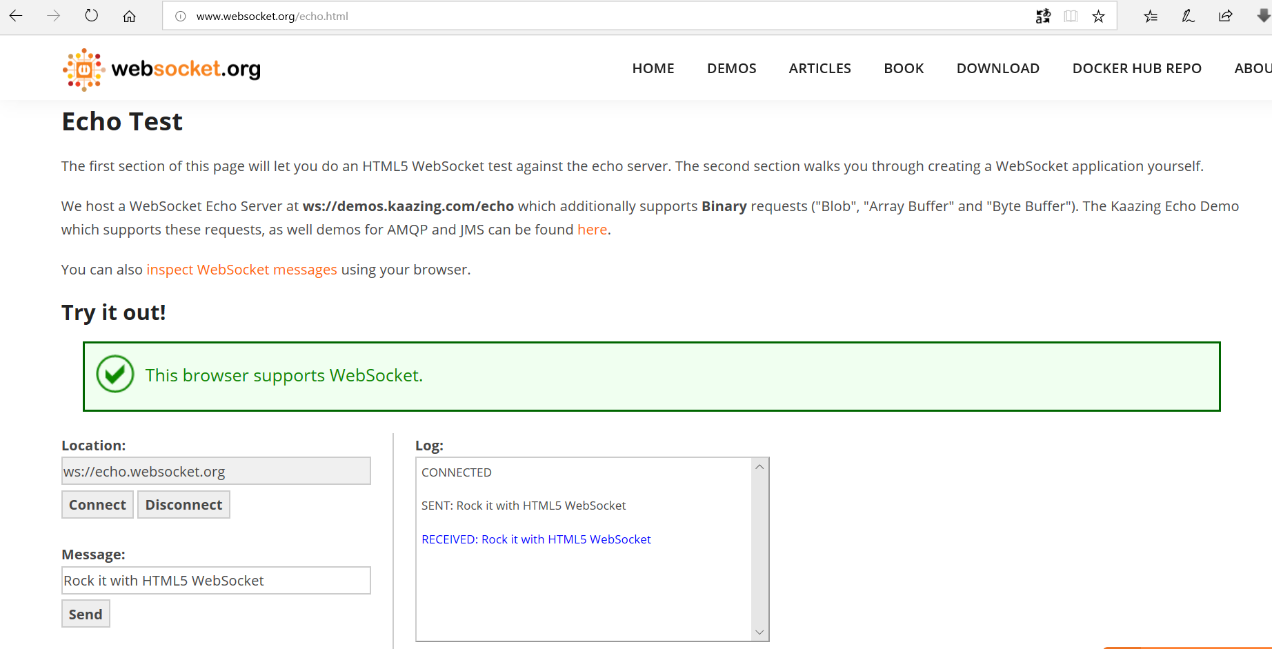1272x649 pixels.
Task: Send the message with the Send button
Action: pyautogui.click(x=86, y=614)
